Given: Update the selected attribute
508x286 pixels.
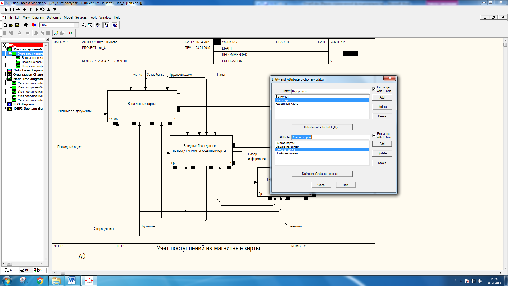Looking at the screenshot, I should coord(382,153).
